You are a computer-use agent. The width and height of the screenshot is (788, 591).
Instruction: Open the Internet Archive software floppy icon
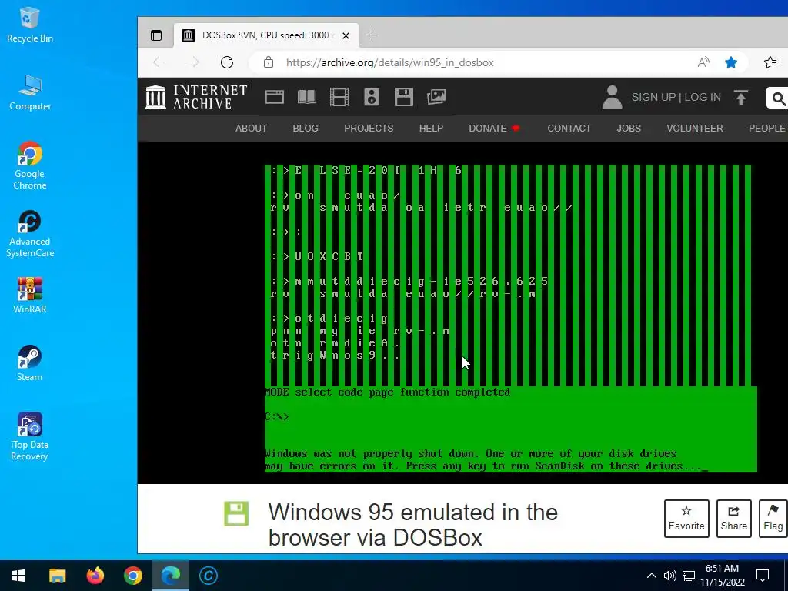coord(403,96)
